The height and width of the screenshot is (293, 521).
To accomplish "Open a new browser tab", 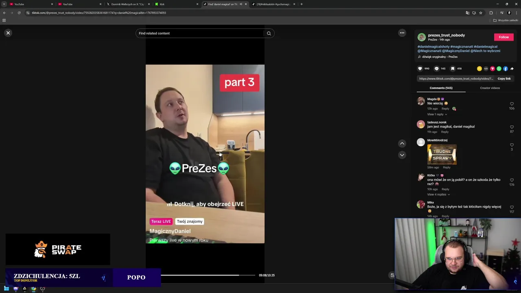I will click(x=302, y=4).
